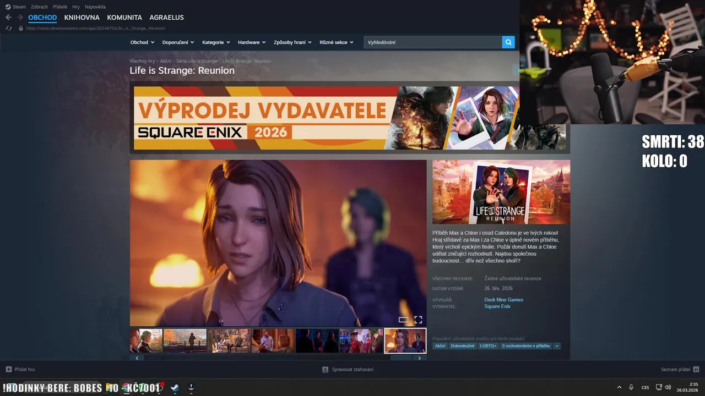This screenshot has width=705, height=396.
Task: Open developer Deck Nine Games link
Action: coord(503,300)
